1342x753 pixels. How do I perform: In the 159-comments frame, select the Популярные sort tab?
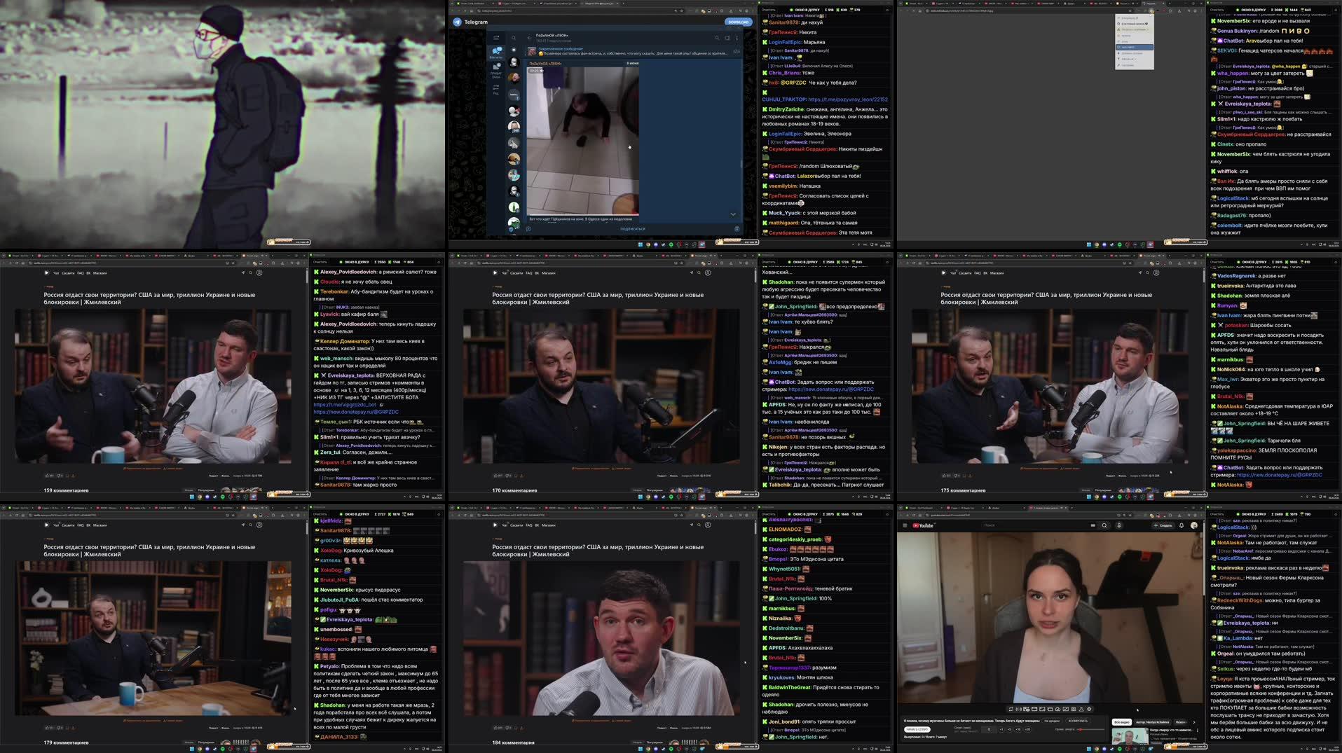click(x=206, y=490)
